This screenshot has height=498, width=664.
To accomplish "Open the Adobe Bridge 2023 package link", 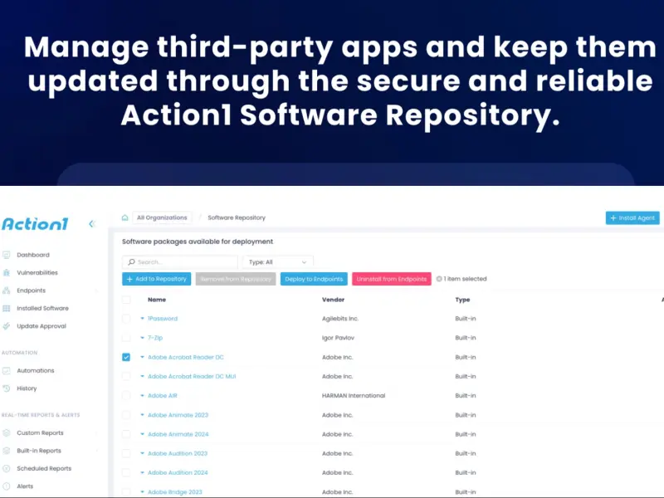I will pyautogui.click(x=175, y=492).
